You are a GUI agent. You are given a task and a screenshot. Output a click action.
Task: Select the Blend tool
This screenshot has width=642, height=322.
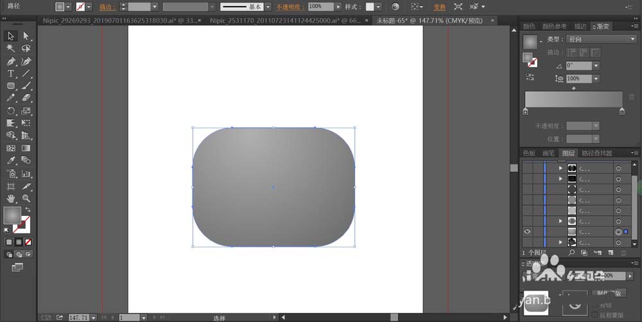[x=26, y=161]
